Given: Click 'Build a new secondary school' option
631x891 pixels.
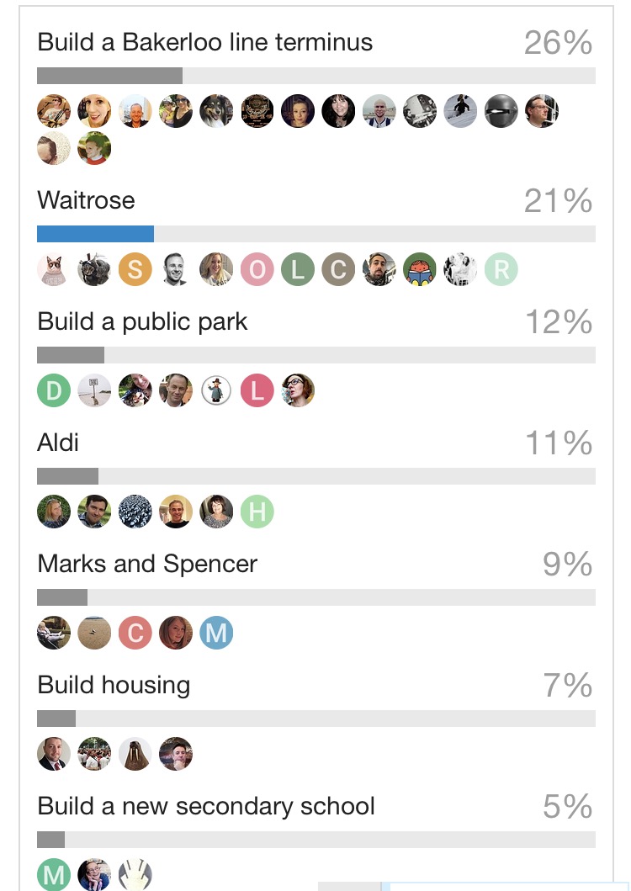Looking at the screenshot, I should [206, 806].
